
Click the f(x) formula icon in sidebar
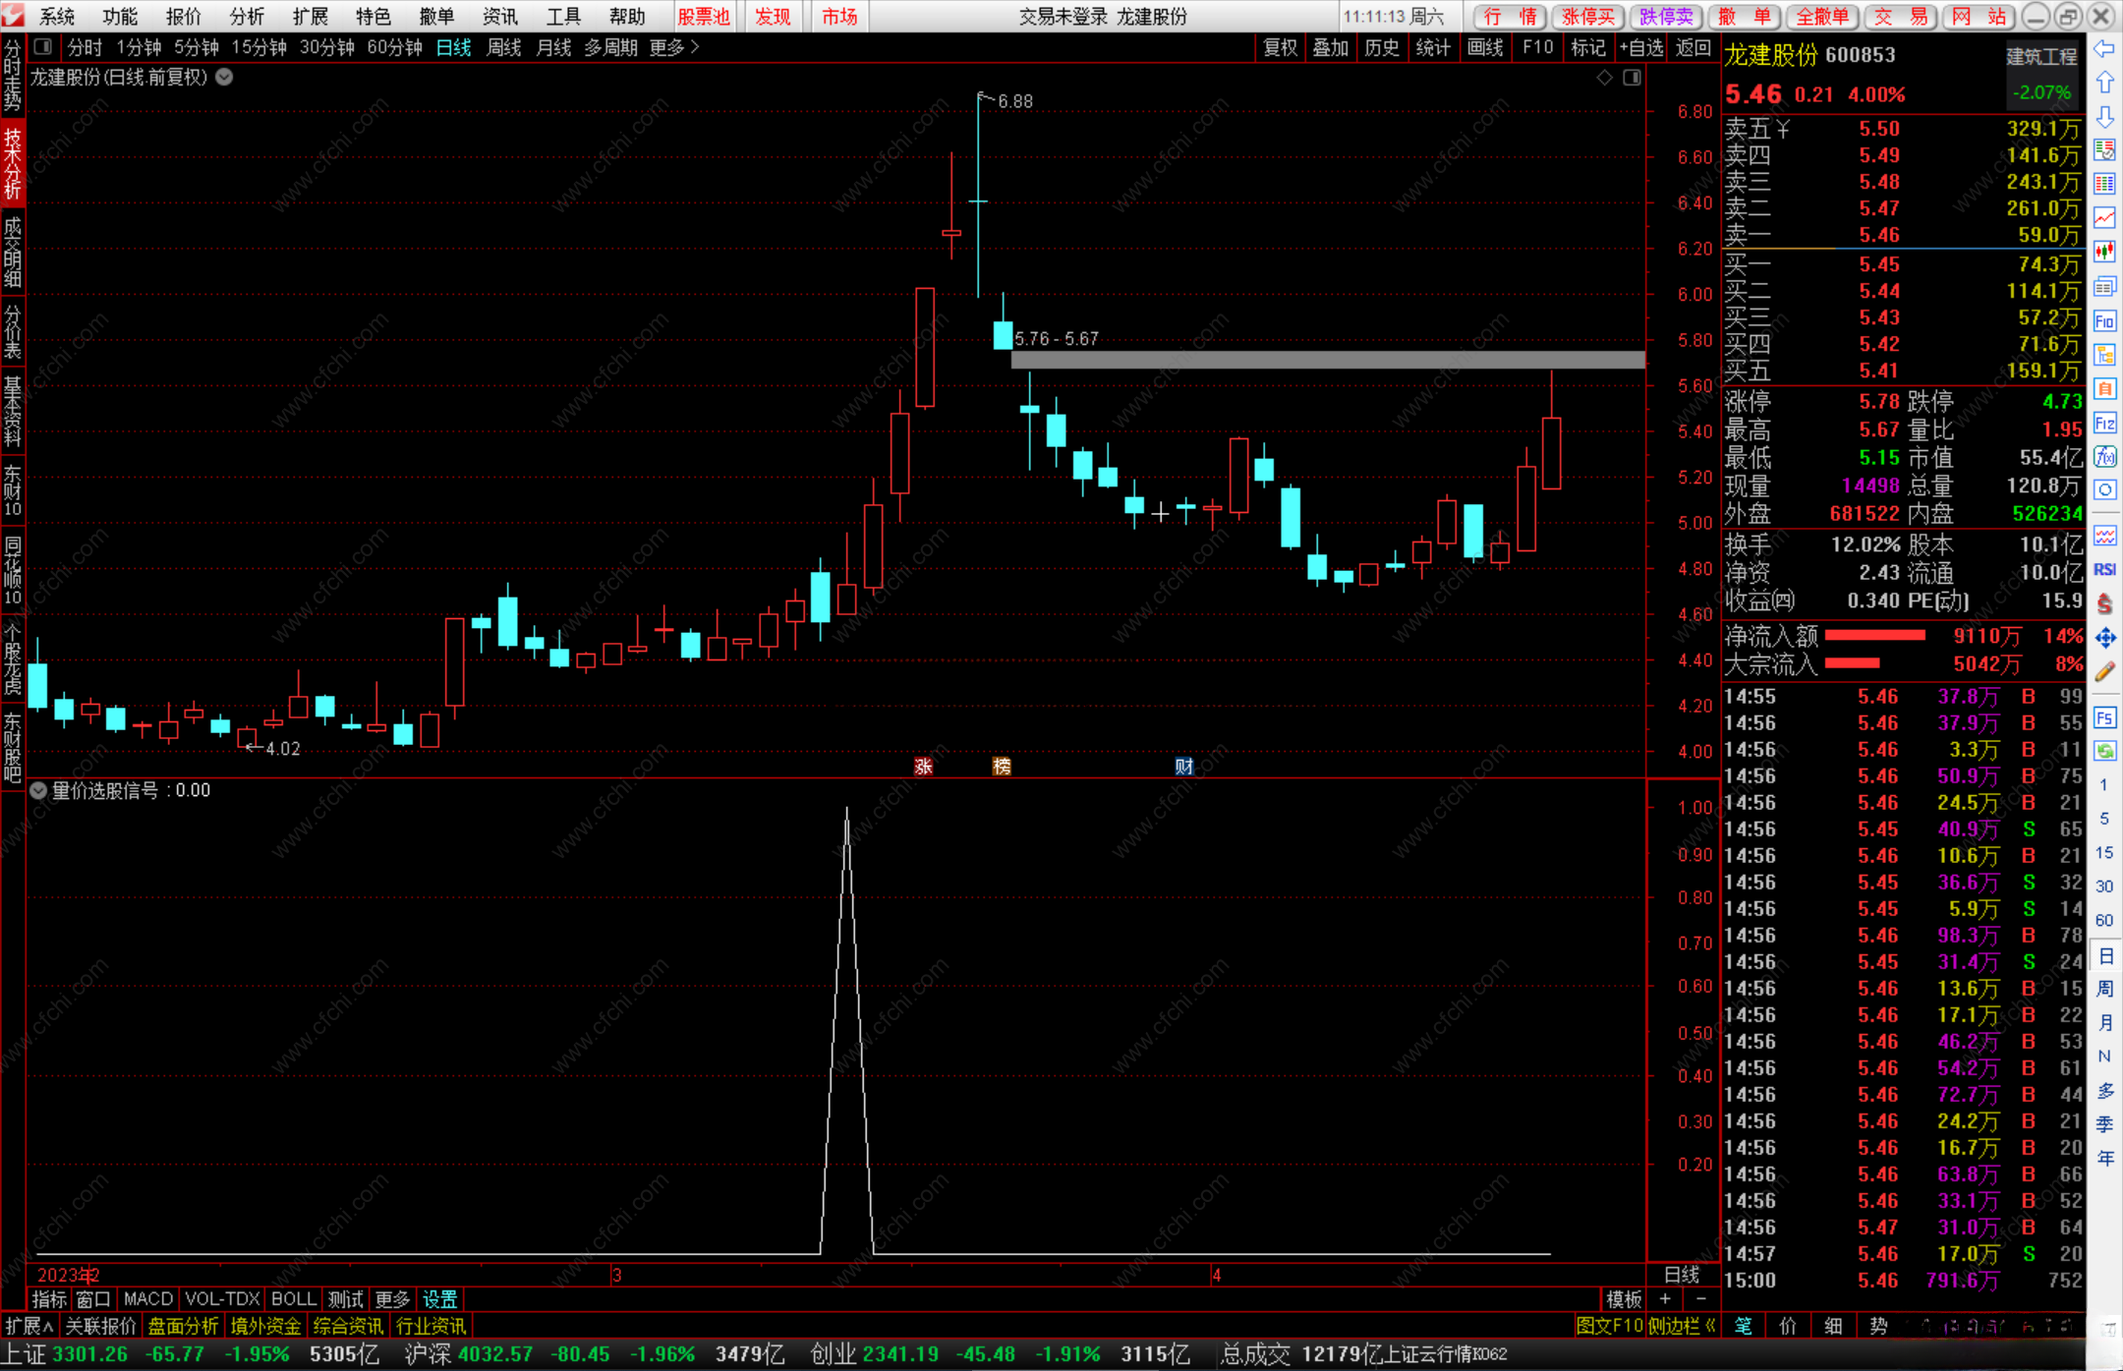(2104, 456)
